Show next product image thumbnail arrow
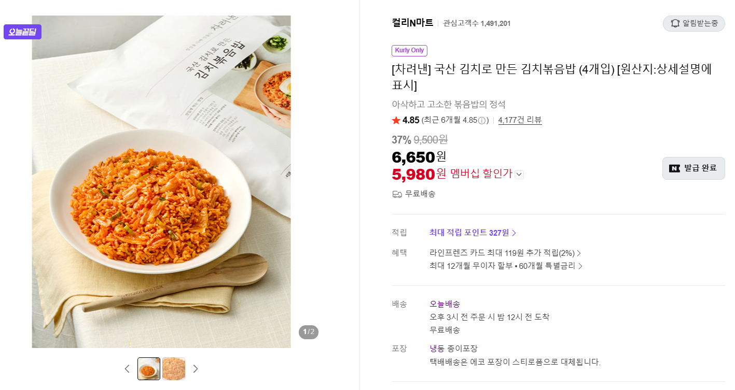Screen dimensions: 735x390 pos(196,369)
